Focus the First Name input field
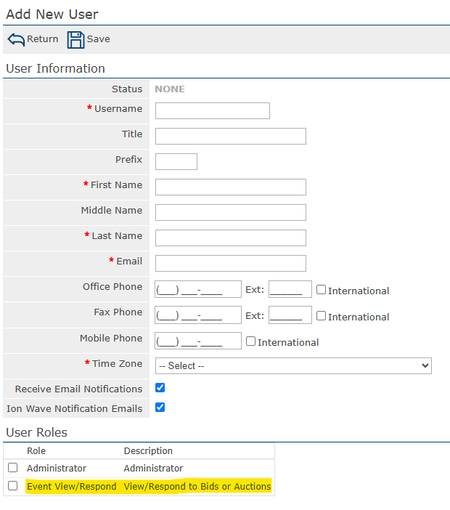This screenshot has width=450, height=510. point(231,187)
